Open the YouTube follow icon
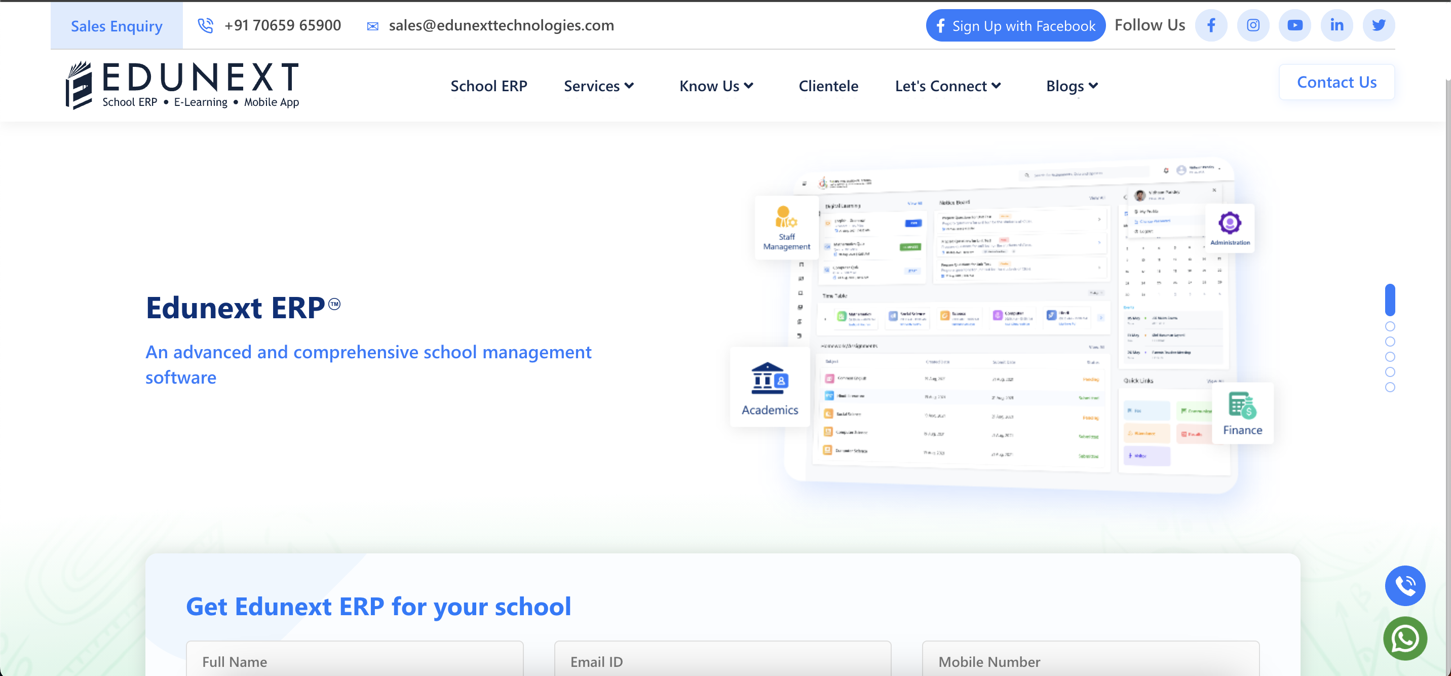 pos(1295,25)
